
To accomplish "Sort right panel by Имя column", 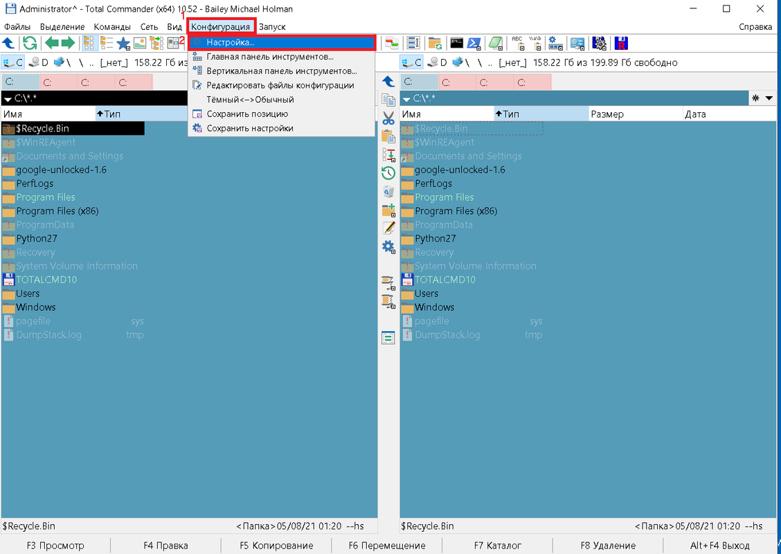I will point(447,114).
